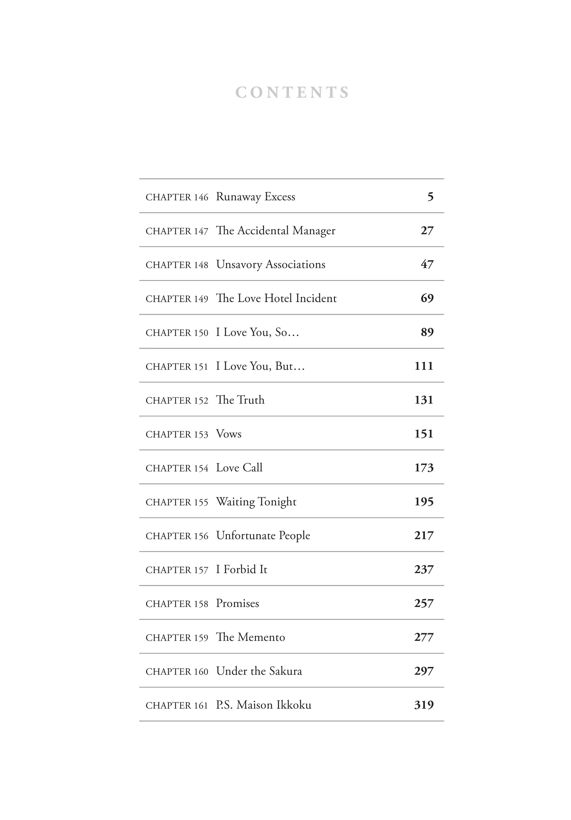
Task: Open Under the Sakura chapter
Action: pos(291,671)
